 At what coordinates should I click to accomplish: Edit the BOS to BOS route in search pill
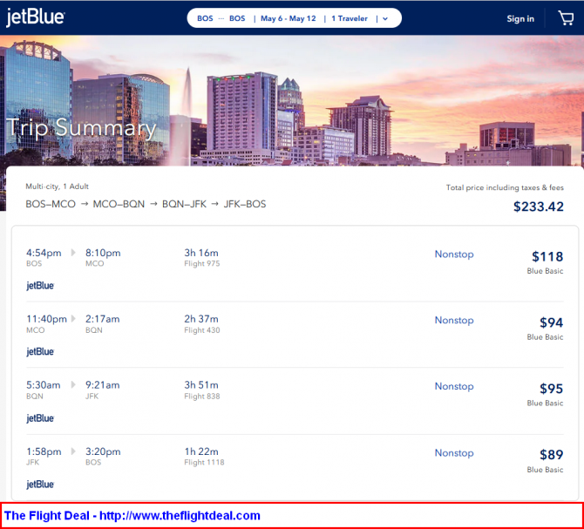221,18
